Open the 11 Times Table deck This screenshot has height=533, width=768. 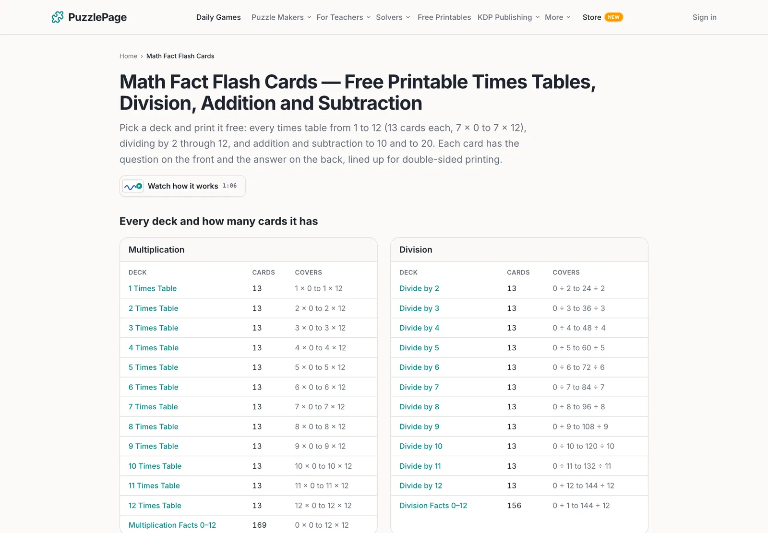point(154,486)
